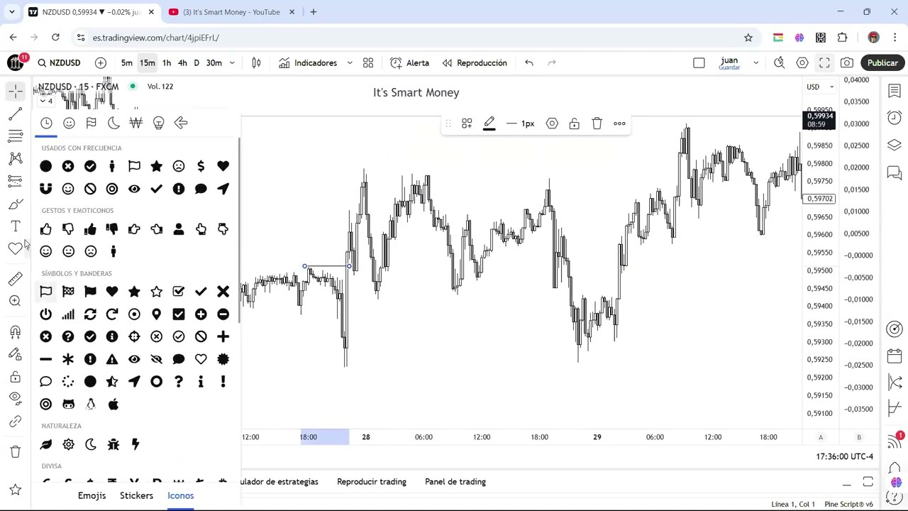The height and width of the screenshot is (511, 908).
Task: Click the Alerta button
Action: point(409,62)
